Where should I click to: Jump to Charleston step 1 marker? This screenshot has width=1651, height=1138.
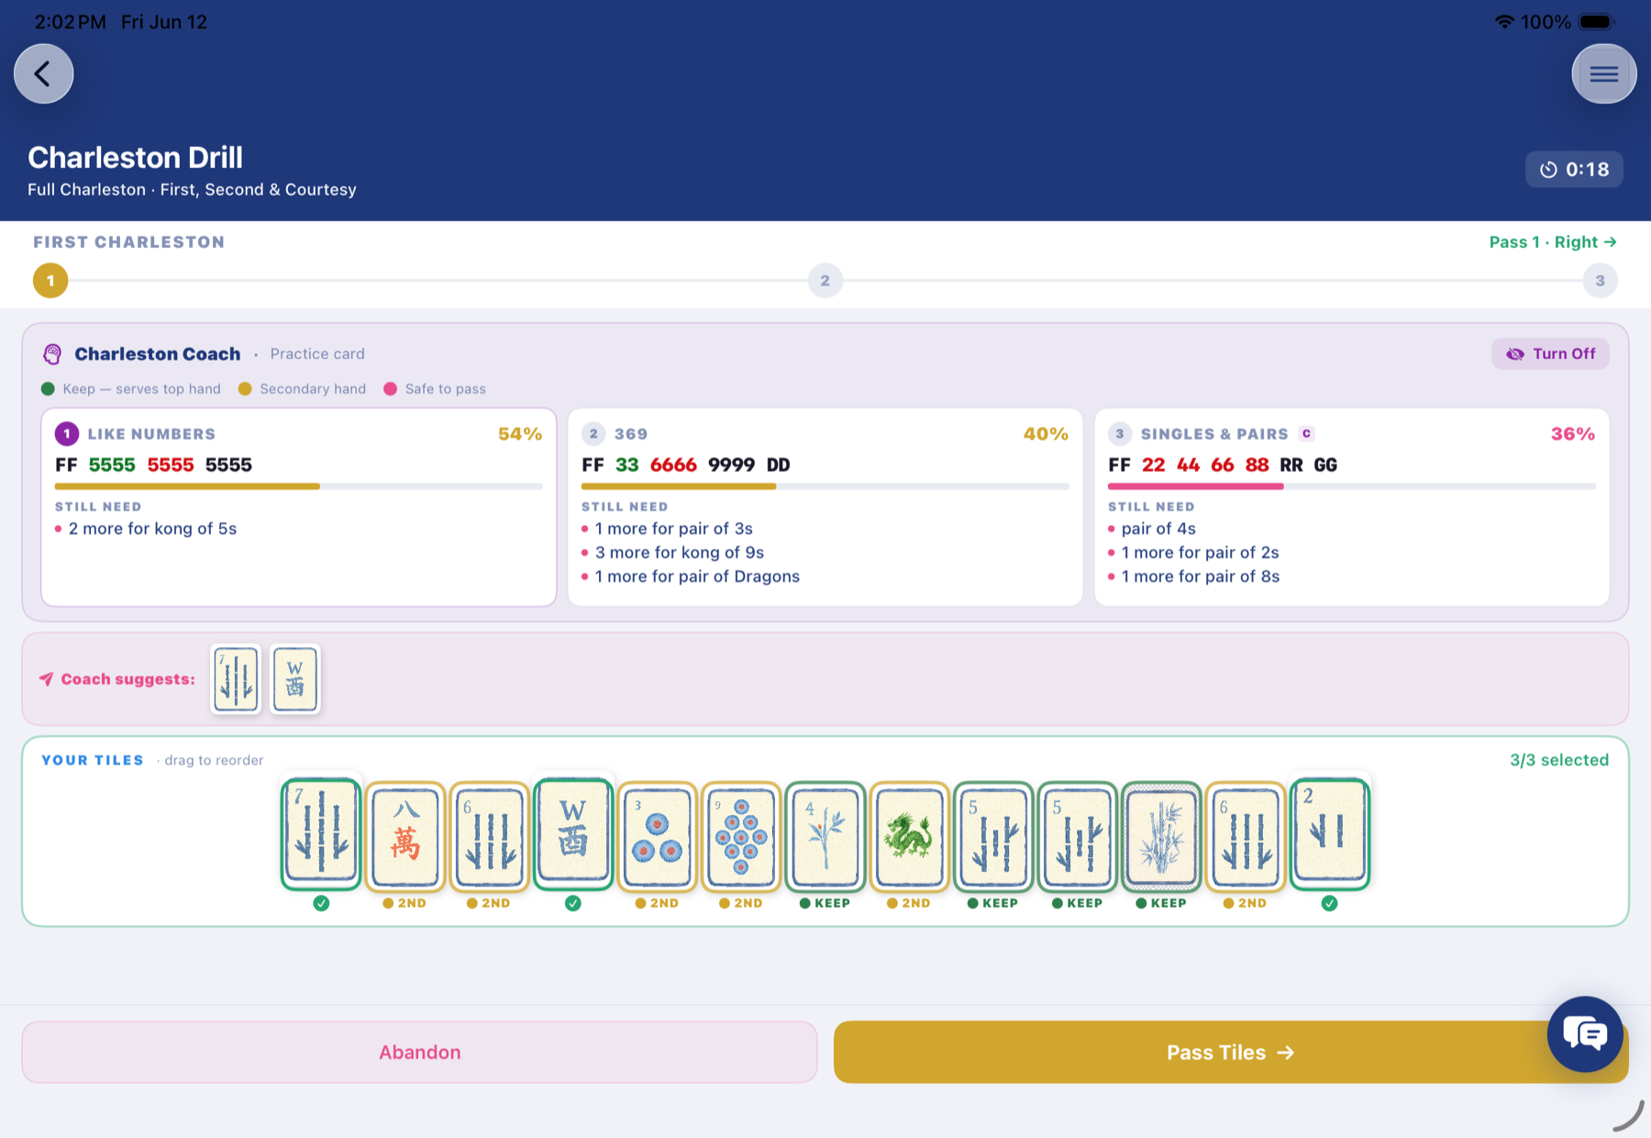(50, 281)
